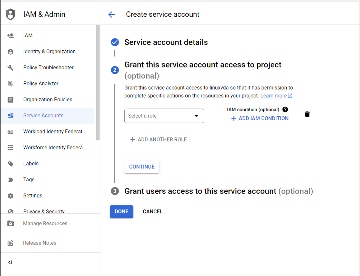
Task: Open the Tags section icon
Action: 11,179
